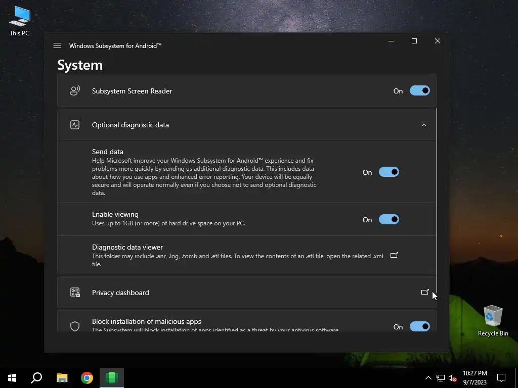Toggle Subsystem Screen Reader switch off
518x388 pixels.
coord(419,91)
